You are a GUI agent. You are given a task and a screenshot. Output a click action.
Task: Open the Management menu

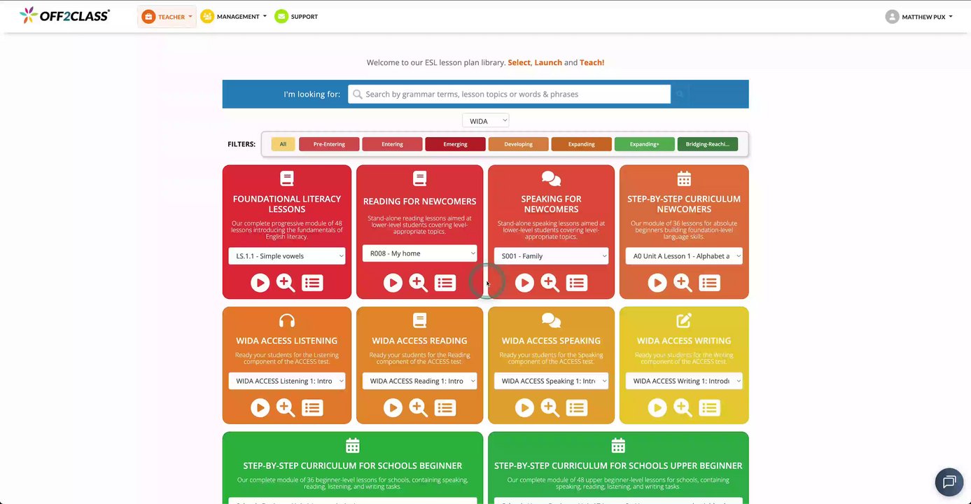coord(234,17)
